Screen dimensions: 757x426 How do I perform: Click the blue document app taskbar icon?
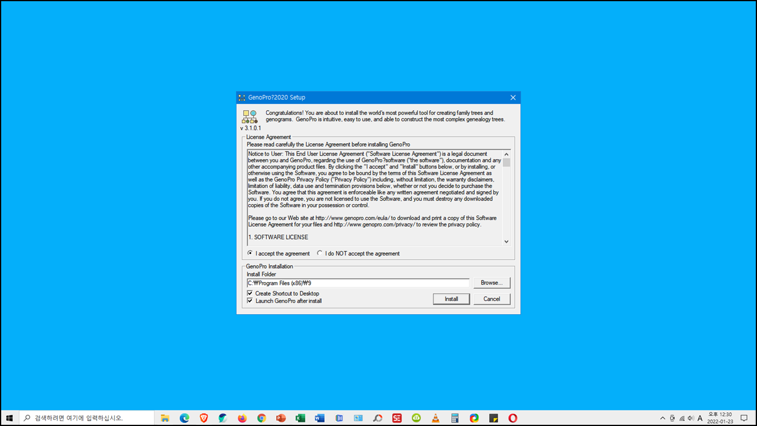pyautogui.click(x=339, y=418)
